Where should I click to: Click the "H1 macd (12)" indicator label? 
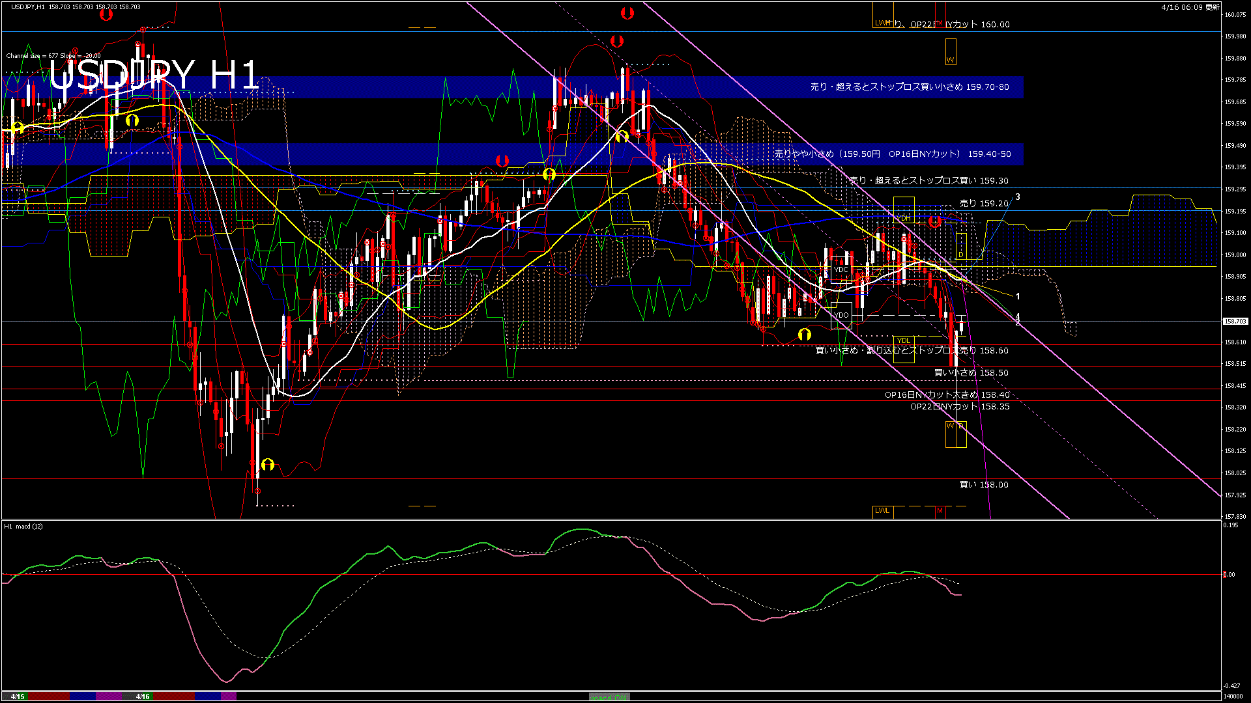23,527
